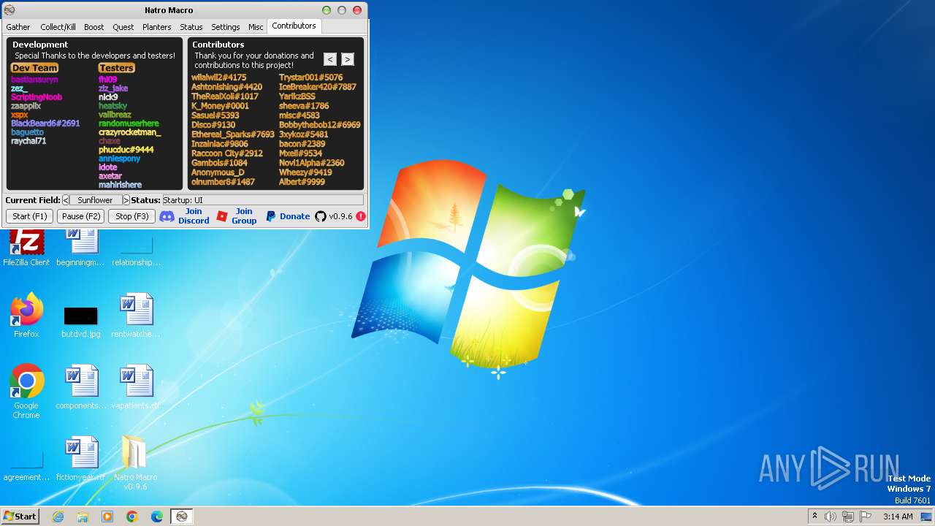Select the fictionyear.rtf document icon

coord(81,459)
